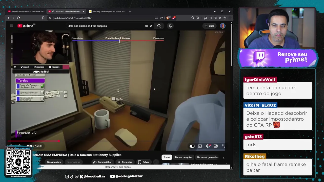Go back in the browser
Viewport: 324px width, 182px height.
[x=9, y=18]
